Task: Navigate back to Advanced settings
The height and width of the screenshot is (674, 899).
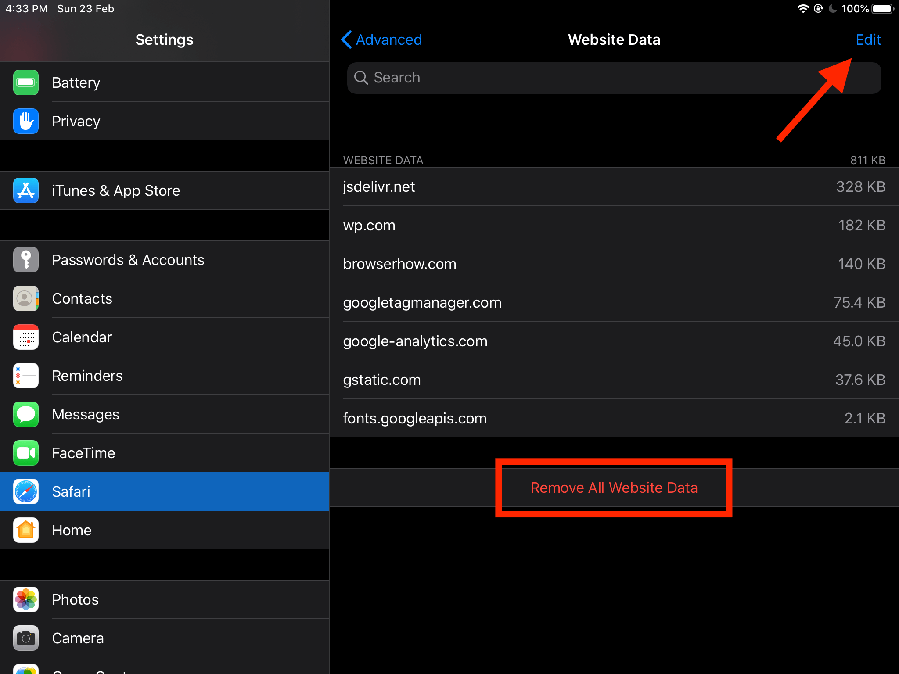Action: tap(382, 39)
